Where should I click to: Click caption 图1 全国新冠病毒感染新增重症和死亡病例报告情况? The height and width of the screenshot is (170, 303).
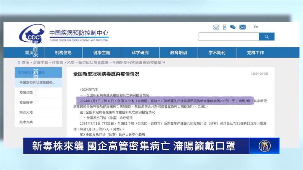(x=117, y=112)
